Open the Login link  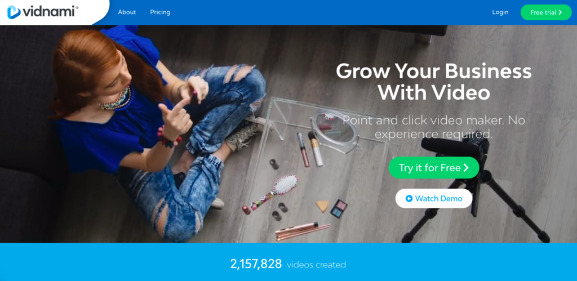tap(500, 12)
